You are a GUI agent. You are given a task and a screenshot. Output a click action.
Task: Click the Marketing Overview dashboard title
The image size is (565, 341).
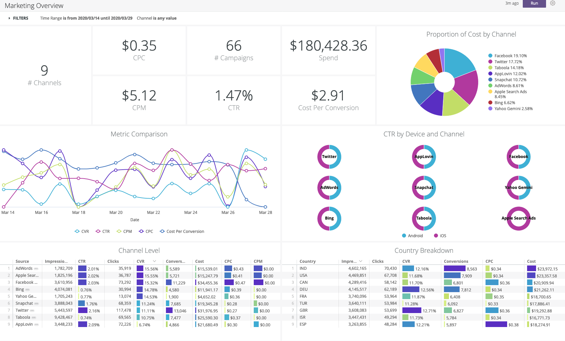pyautogui.click(x=34, y=6)
